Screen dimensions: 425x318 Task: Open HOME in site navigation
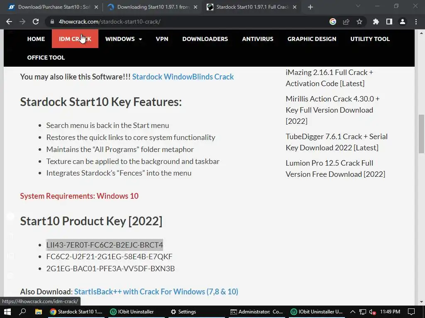pyautogui.click(x=36, y=39)
